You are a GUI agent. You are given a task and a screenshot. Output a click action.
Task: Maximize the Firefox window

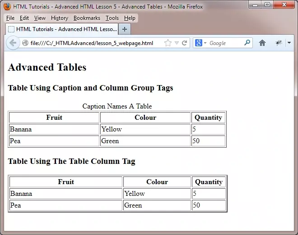(267, 5)
